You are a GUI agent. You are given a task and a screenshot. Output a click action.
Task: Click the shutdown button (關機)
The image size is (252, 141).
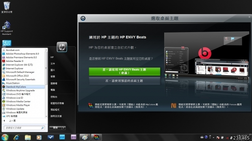[x=56, y=128]
